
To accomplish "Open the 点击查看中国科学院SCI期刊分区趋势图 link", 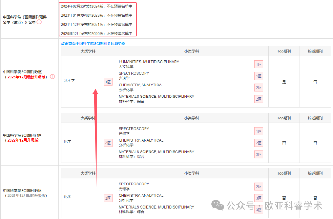I will [x=93, y=43].
